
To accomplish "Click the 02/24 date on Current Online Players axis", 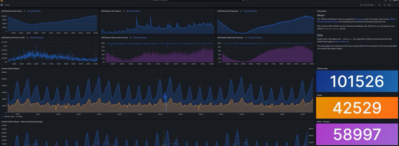I will tap(160, 114).
